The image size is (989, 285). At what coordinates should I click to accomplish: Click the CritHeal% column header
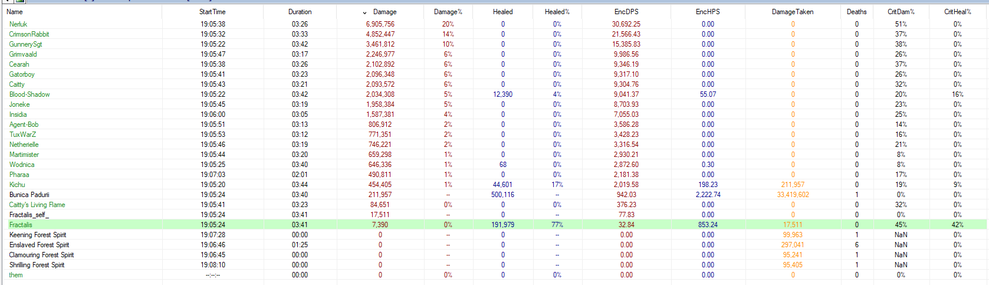pyautogui.click(x=957, y=12)
